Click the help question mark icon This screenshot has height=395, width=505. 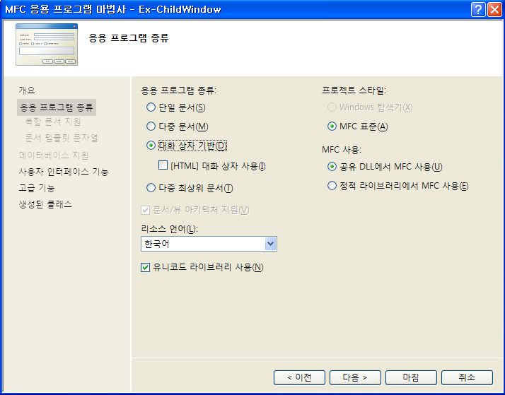[x=478, y=10]
